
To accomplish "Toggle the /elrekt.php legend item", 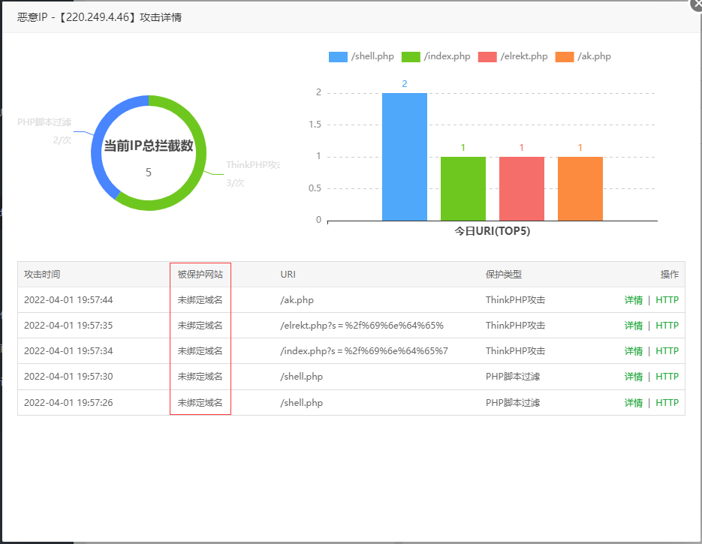I will coord(513,57).
